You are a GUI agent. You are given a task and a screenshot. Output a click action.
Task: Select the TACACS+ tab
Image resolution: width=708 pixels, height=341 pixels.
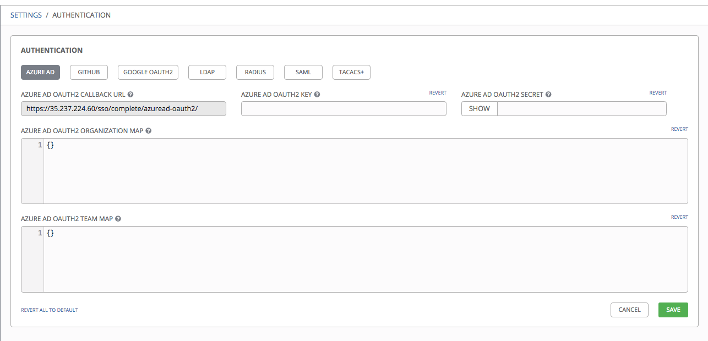click(x=351, y=72)
